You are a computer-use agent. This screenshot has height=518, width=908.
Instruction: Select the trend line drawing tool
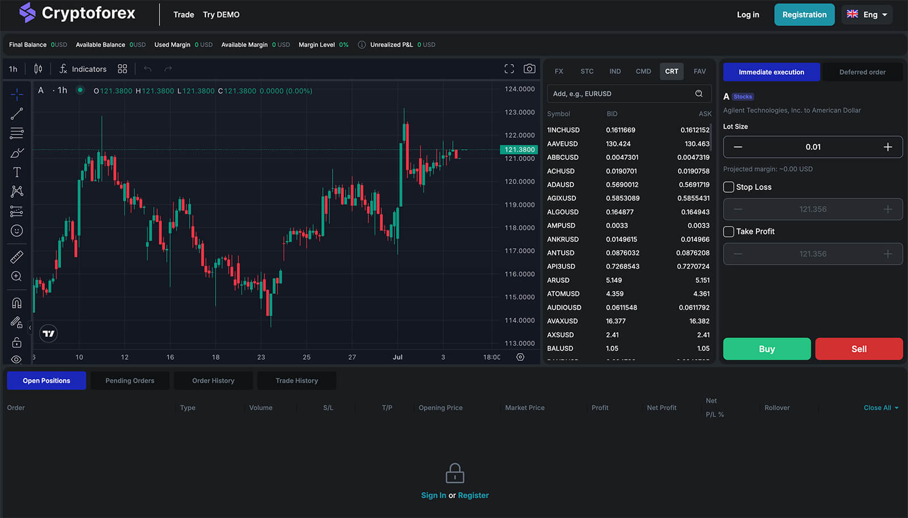click(x=16, y=114)
